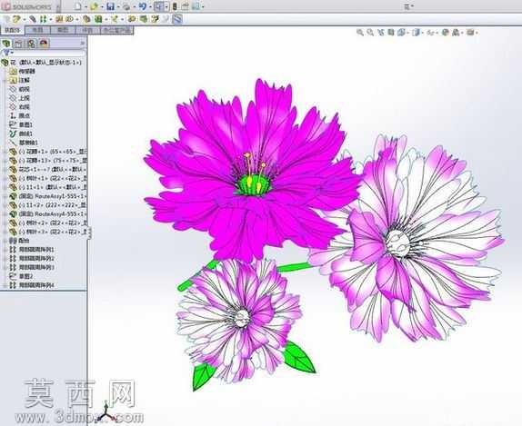Open dropdown arrow beside View Orientation icon
This screenshot has height=426, width=522.
[407, 33]
